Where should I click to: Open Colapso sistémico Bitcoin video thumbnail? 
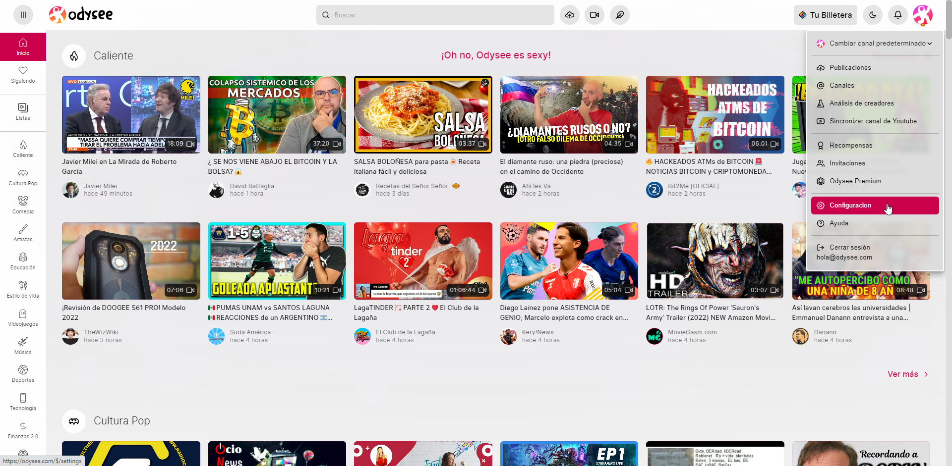pos(277,115)
